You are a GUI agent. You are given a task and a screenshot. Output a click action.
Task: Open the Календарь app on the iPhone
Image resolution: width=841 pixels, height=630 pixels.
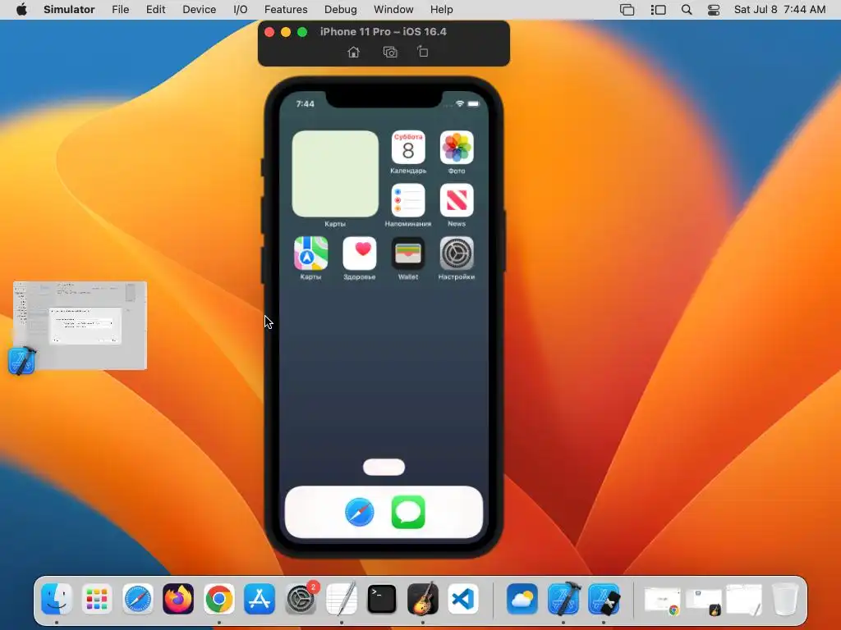point(408,148)
